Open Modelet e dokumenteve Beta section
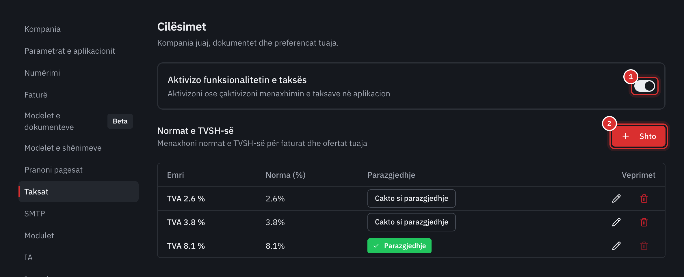Screen dimensions: 684x277 tap(79, 121)
